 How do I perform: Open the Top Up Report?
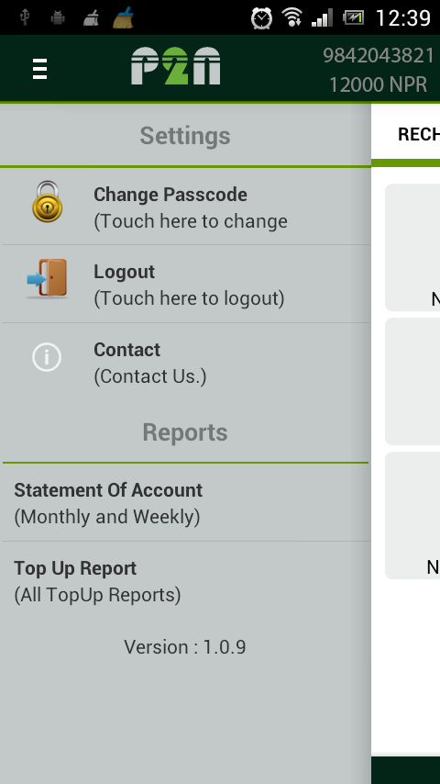point(186,581)
